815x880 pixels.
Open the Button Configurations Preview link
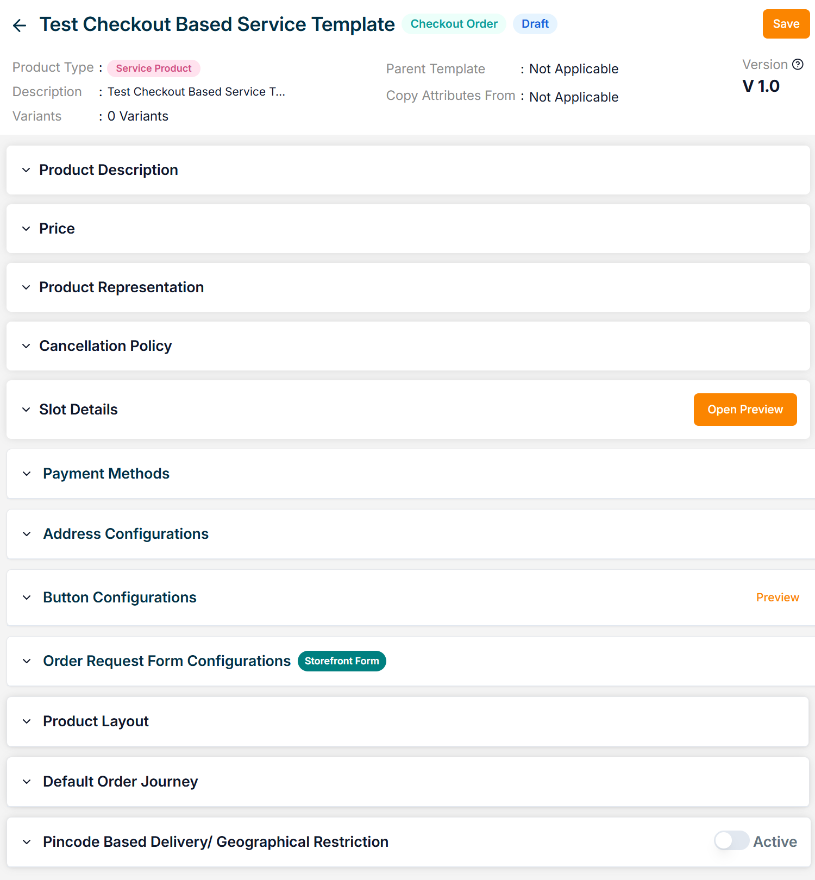click(777, 598)
